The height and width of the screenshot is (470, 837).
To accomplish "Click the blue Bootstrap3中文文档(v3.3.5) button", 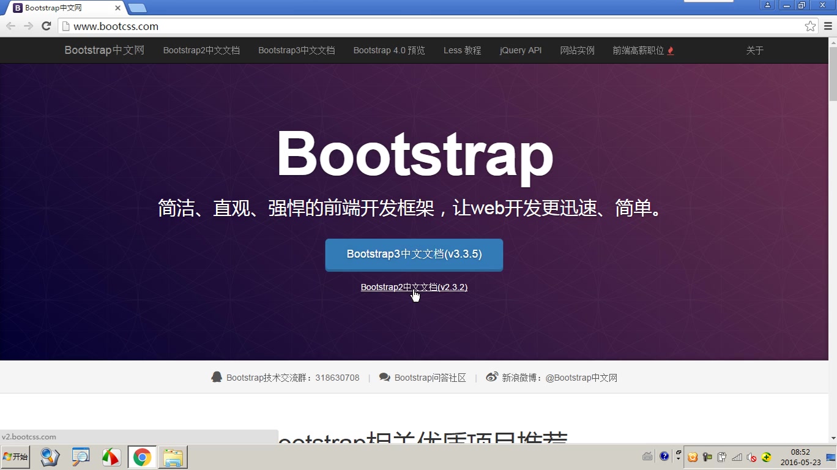I will tap(414, 255).
